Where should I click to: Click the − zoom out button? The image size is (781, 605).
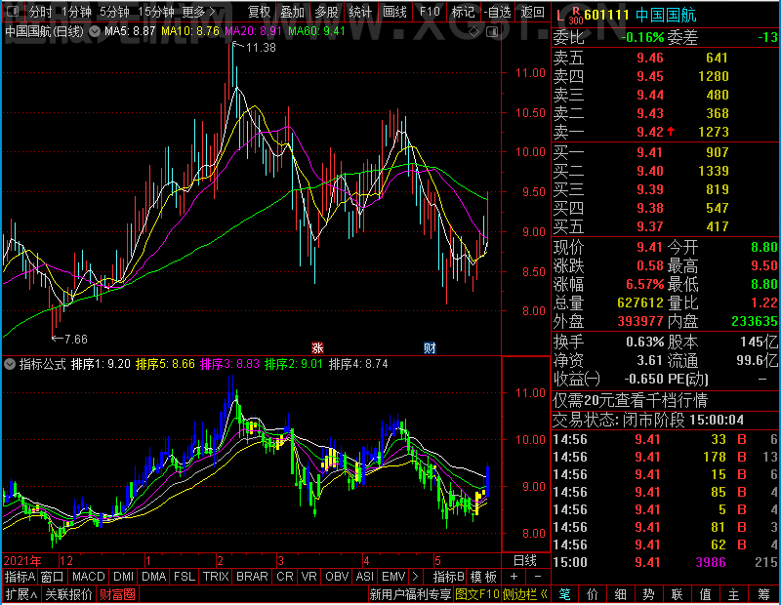click(538, 577)
